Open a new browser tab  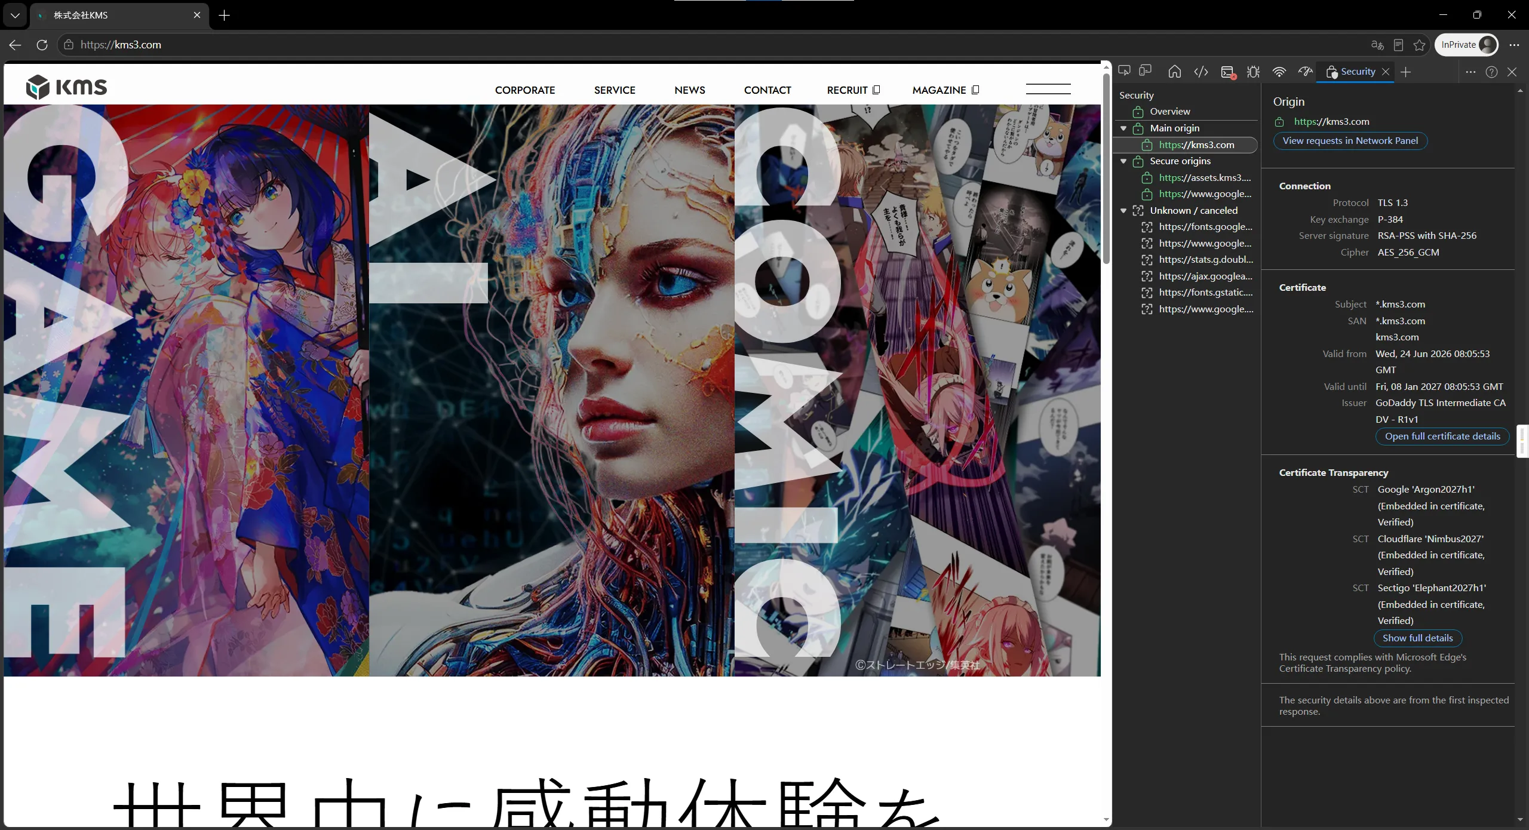click(225, 16)
